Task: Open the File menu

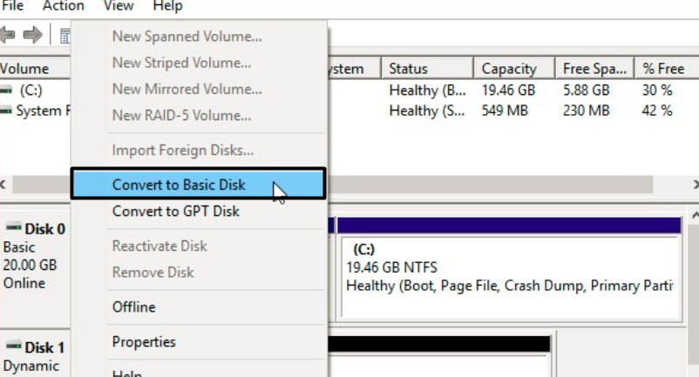Action: click(12, 6)
